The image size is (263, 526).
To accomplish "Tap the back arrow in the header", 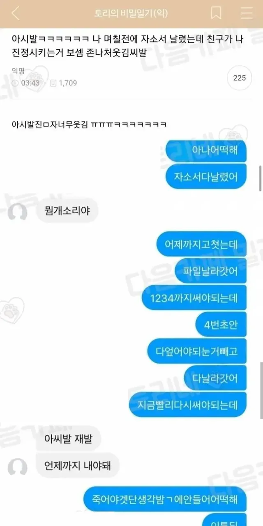I will (15, 14).
